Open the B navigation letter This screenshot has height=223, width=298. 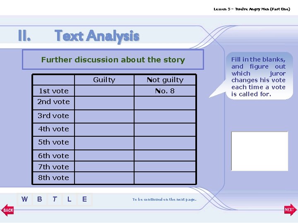40,199
